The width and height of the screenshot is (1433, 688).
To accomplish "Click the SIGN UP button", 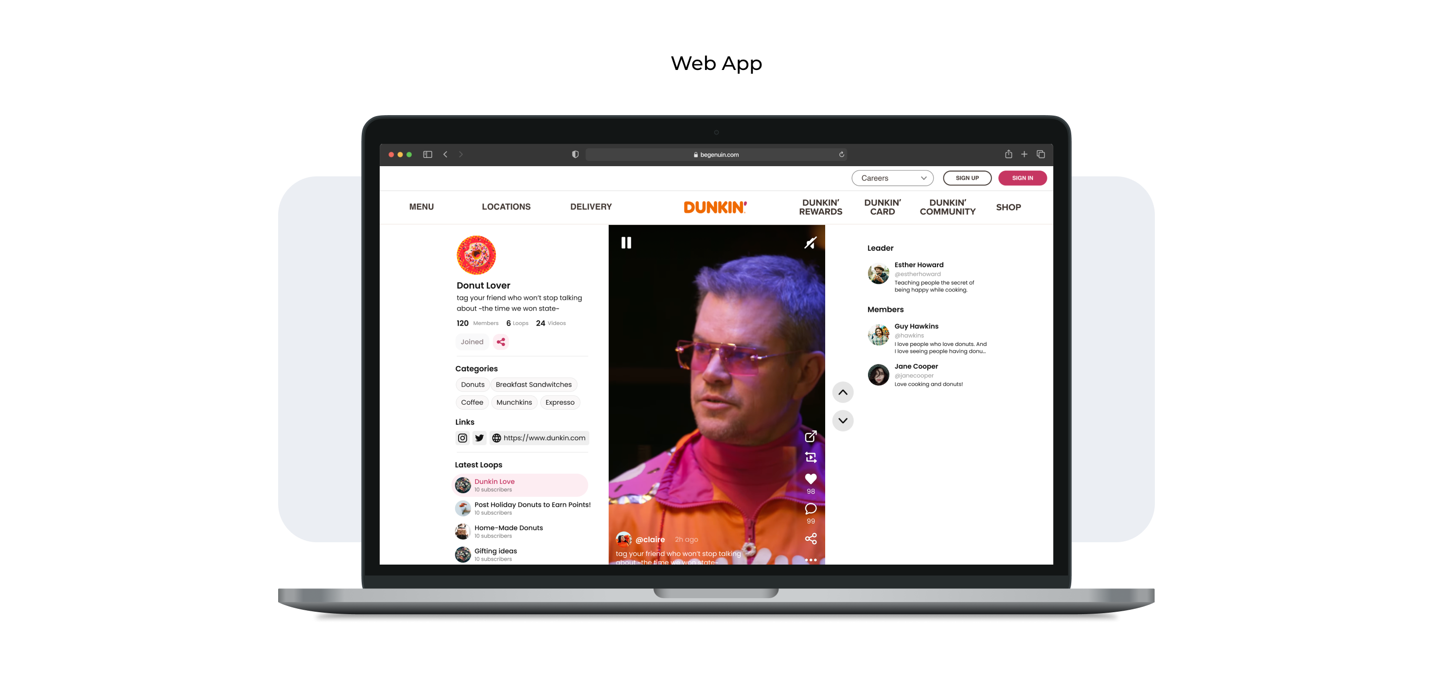I will click(967, 178).
